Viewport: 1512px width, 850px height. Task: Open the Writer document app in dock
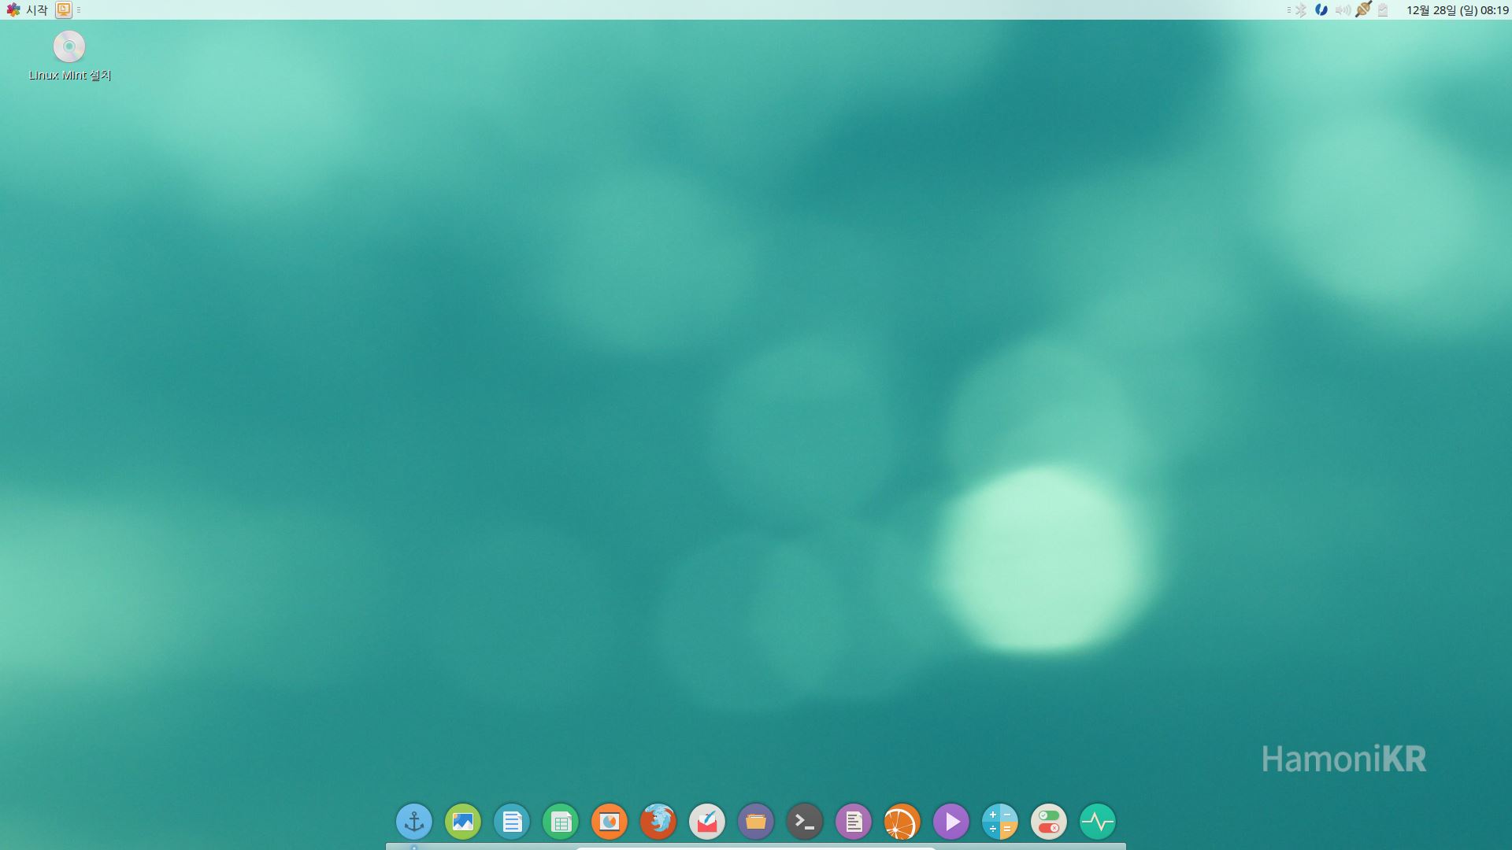coord(512,822)
